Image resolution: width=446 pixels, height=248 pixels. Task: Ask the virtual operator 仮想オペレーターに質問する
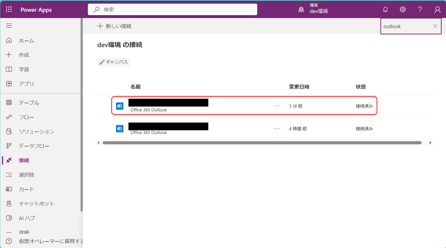click(51, 241)
